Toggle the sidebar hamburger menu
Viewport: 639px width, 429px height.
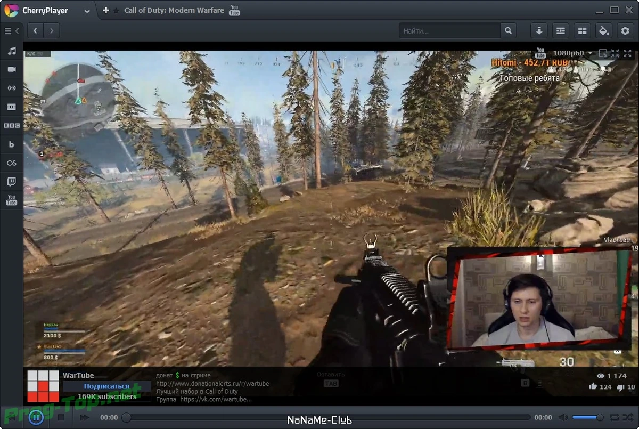click(x=8, y=31)
